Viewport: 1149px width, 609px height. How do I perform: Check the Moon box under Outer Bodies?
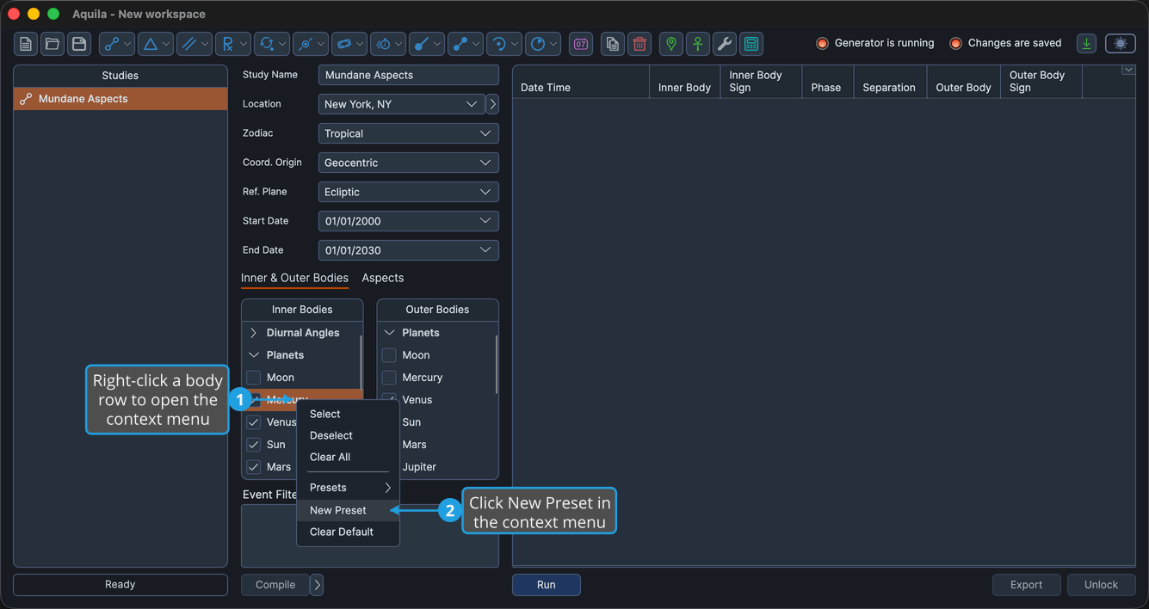pos(389,355)
